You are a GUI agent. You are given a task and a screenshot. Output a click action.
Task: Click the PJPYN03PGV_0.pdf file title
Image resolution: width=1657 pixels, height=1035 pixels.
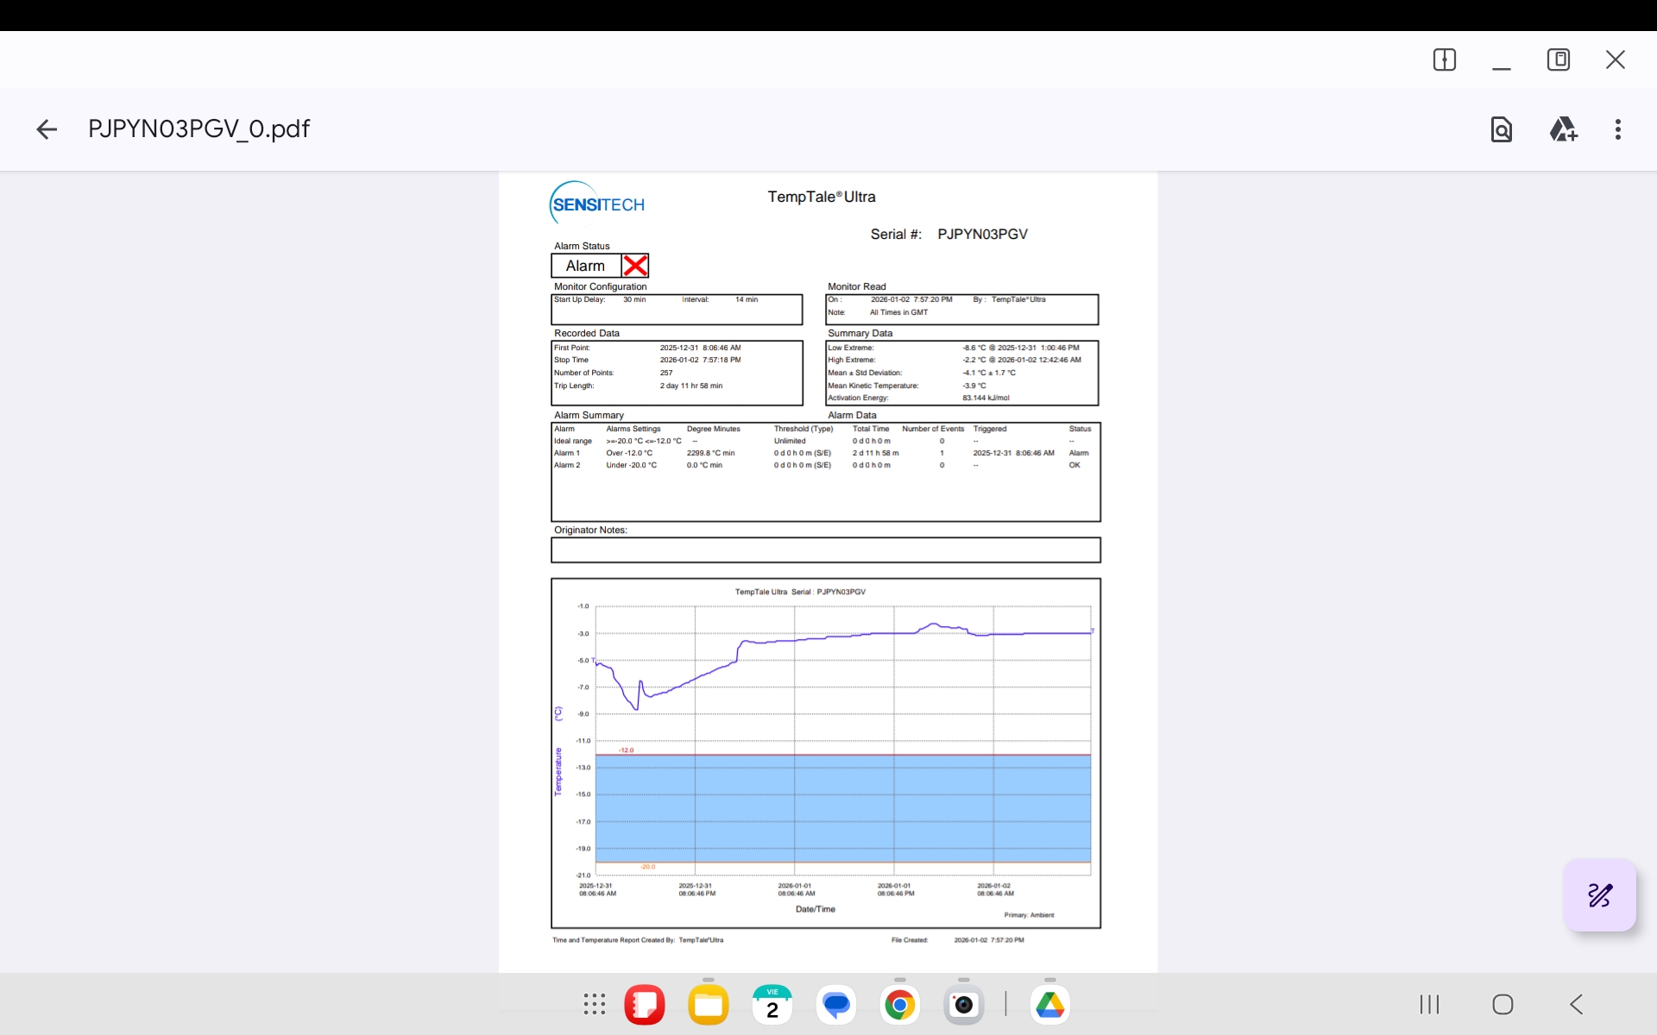tap(198, 129)
